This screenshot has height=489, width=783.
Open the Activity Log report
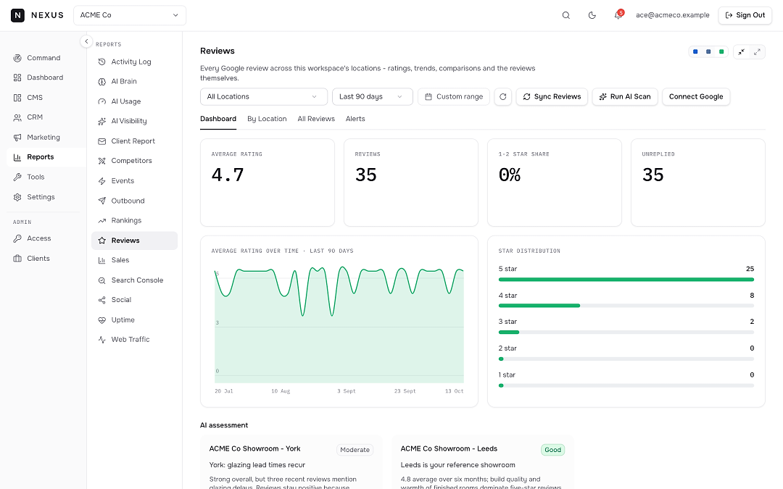click(134, 62)
